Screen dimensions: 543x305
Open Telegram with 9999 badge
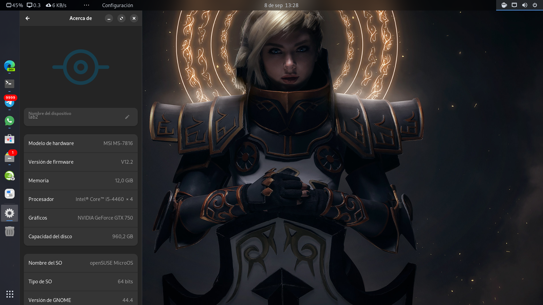click(10, 102)
